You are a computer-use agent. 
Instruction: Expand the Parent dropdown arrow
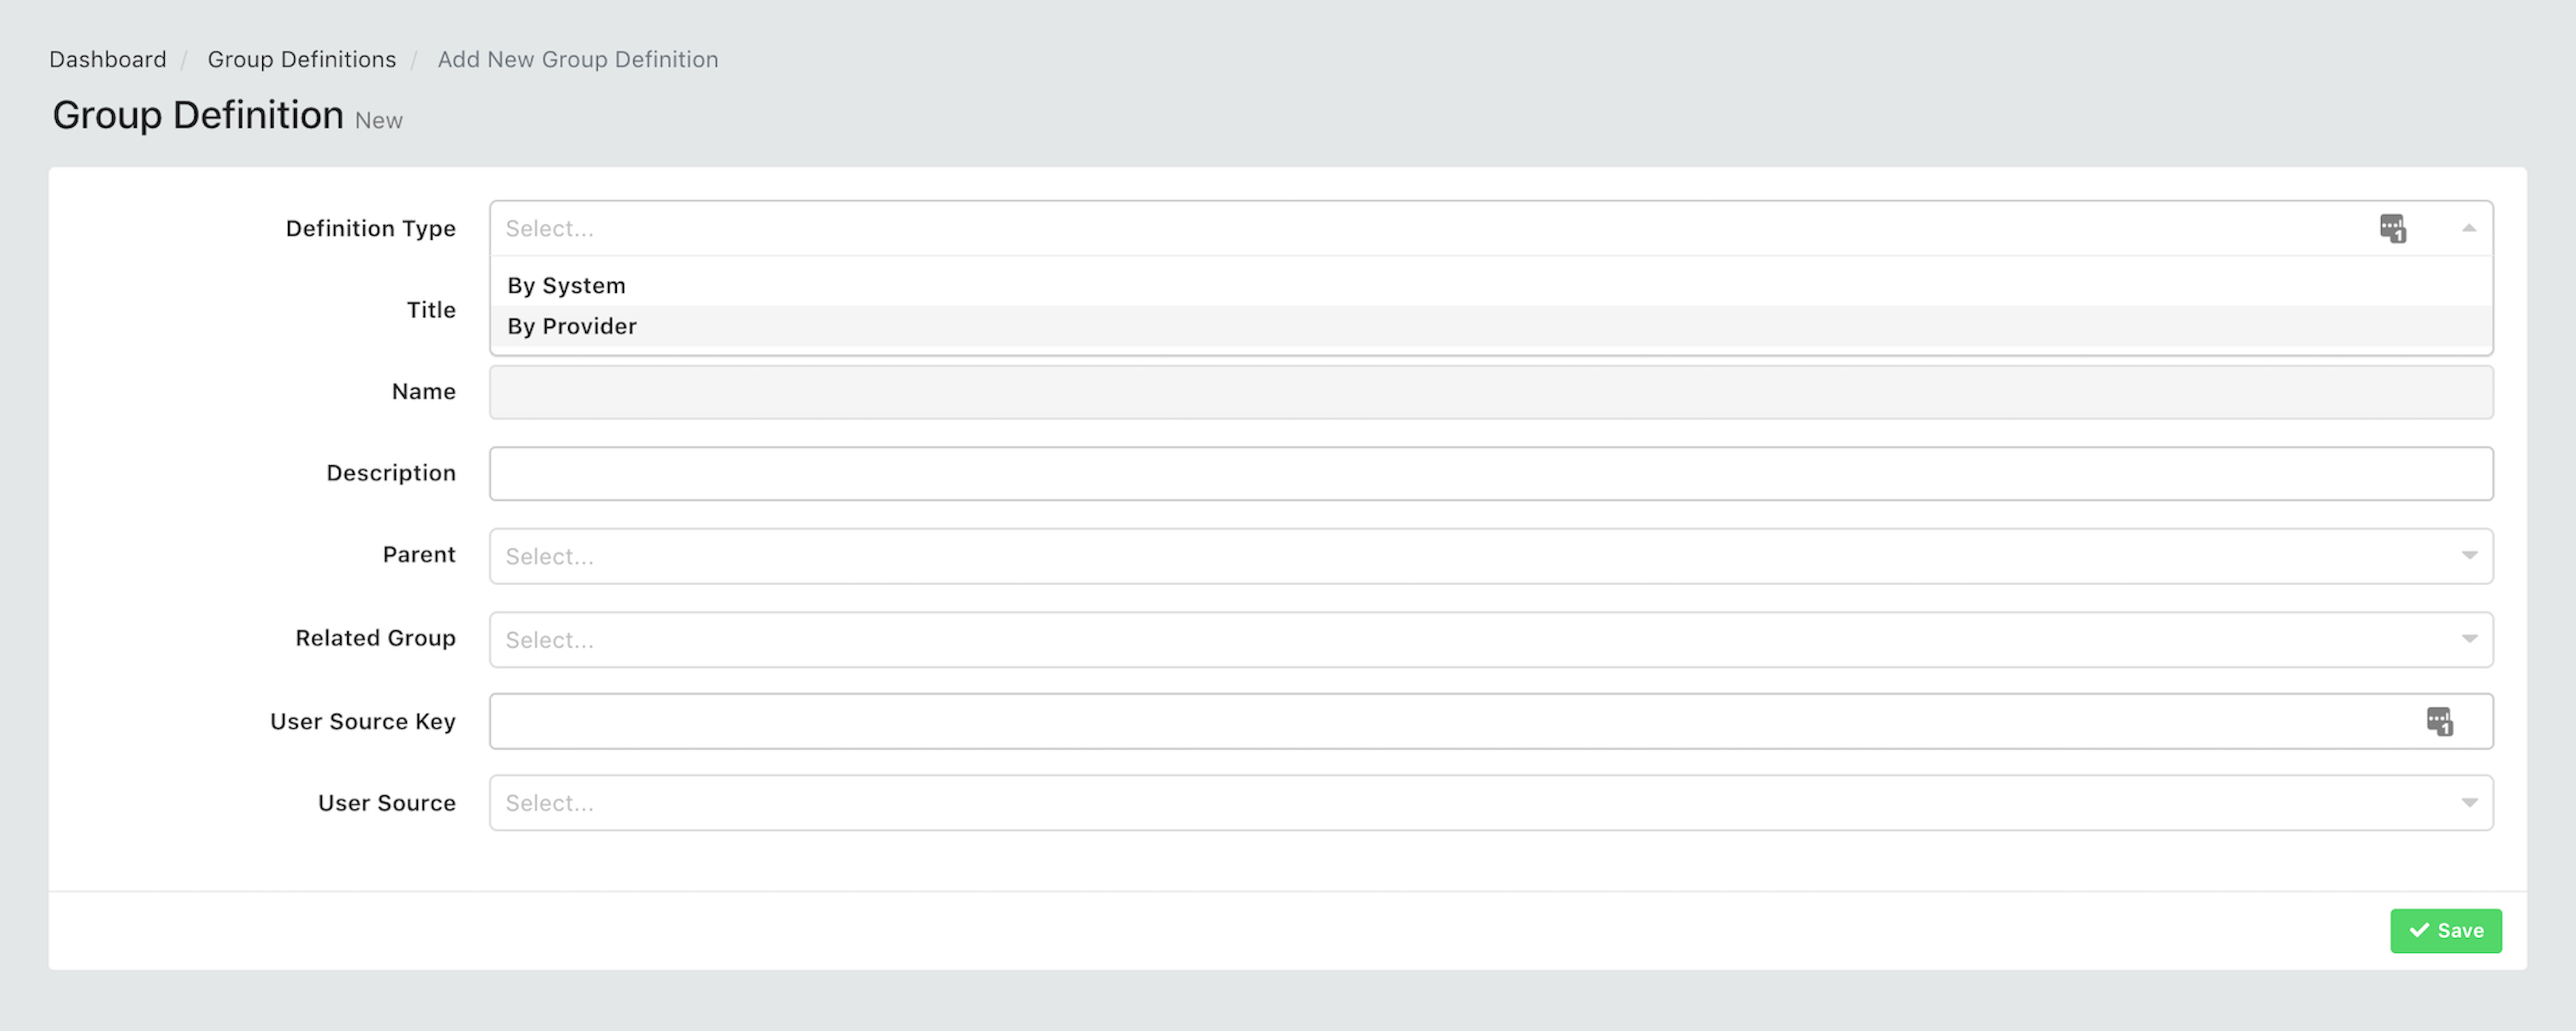2468,556
